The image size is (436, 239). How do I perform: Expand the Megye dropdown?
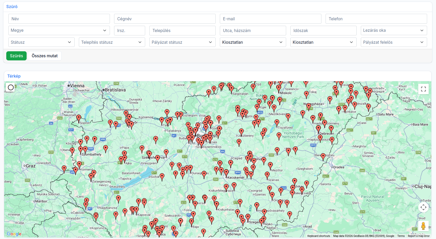[x=59, y=30]
